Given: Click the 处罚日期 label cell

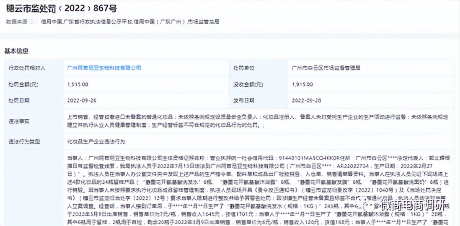Looking at the screenshot, I should pos(34,100).
